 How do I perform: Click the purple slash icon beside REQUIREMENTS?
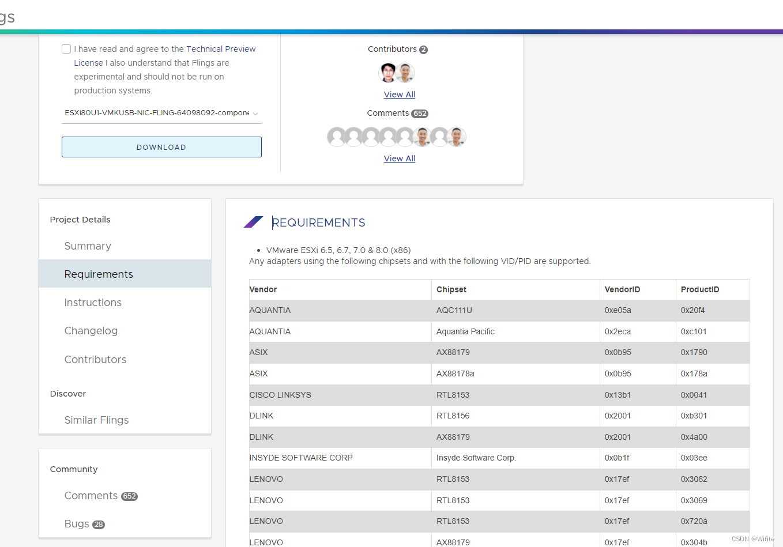tap(253, 222)
